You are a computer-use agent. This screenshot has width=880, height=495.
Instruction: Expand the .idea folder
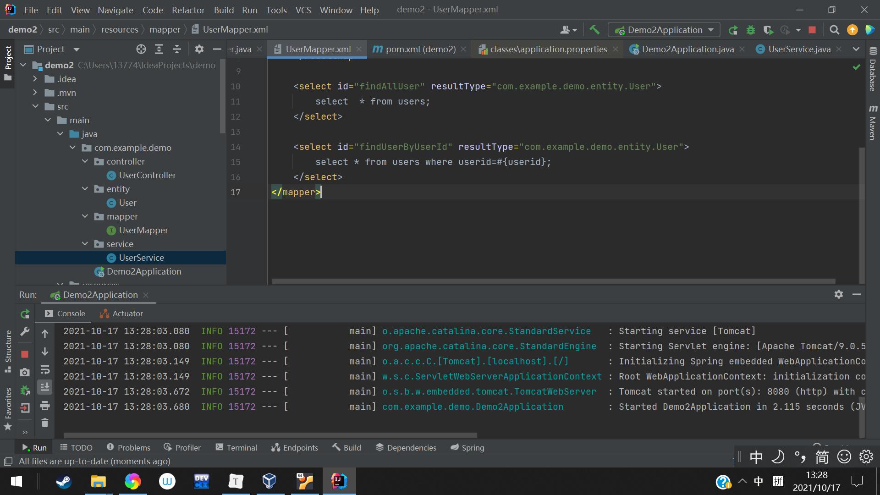[x=35, y=79]
